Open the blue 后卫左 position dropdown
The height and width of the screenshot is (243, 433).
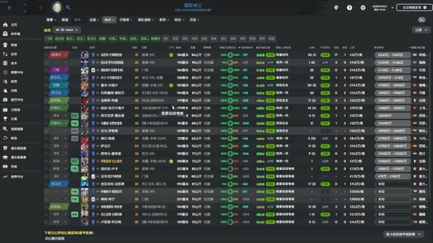click(x=59, y=184)
